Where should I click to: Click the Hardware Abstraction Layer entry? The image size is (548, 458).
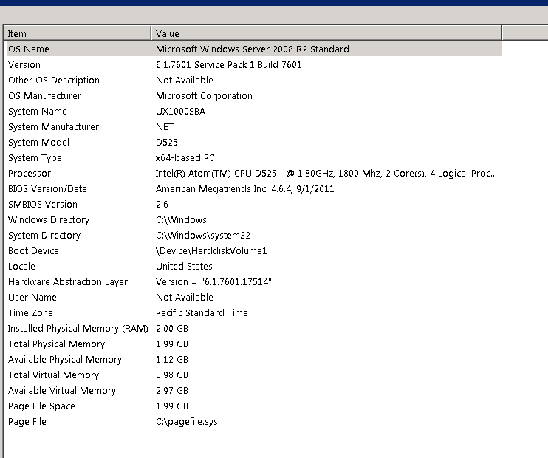click(x=67, y=282)
